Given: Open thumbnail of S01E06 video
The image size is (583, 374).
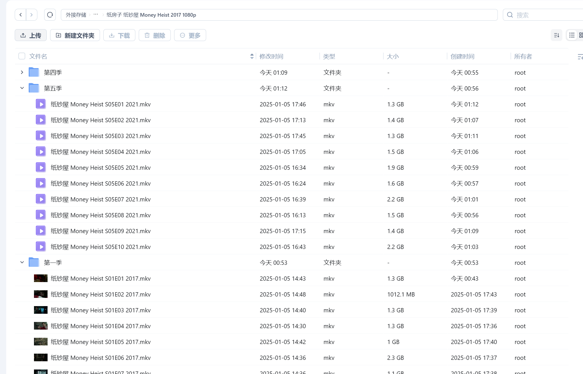Looking at the screenshot, I should pos(41,358).
